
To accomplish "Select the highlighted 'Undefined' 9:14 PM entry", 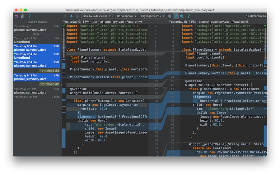I will tap(37, 56).
